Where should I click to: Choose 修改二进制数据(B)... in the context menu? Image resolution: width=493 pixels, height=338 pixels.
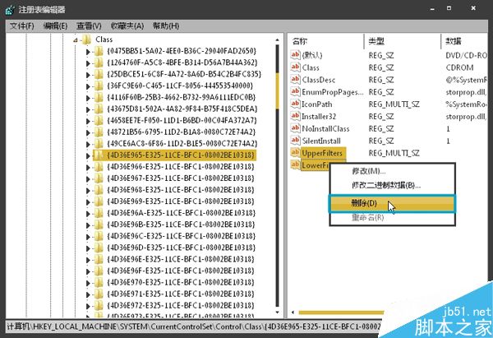point(386,185)
